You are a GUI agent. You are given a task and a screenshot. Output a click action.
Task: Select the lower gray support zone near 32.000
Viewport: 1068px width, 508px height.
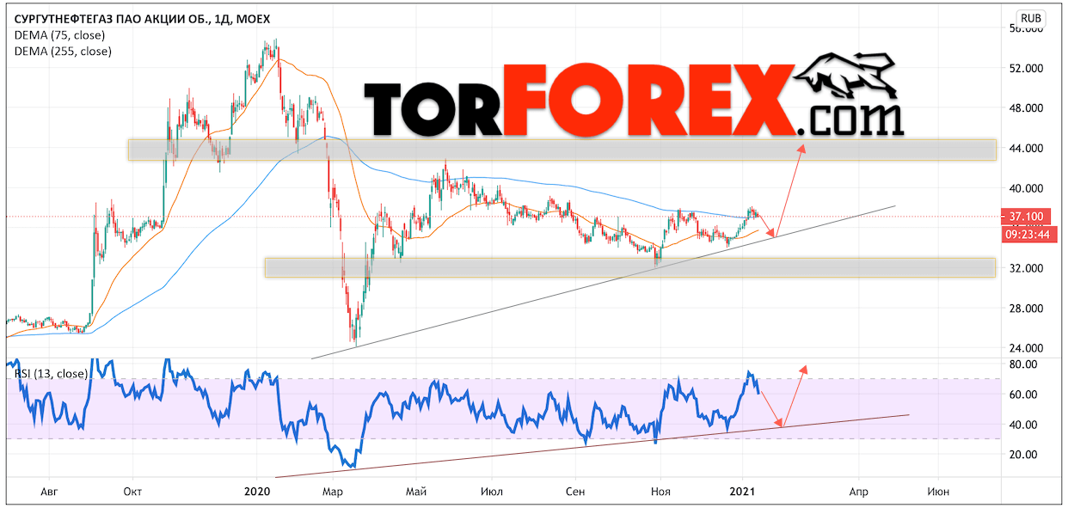tap(629, 267)
